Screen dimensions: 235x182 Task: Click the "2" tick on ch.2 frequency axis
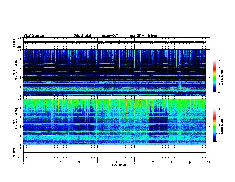[21, 136]
